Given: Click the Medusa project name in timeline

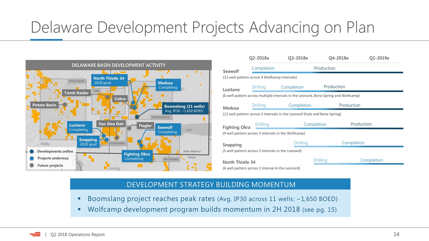Looking at the screenshot, I should pyautogui.click(x=231, y=108).
